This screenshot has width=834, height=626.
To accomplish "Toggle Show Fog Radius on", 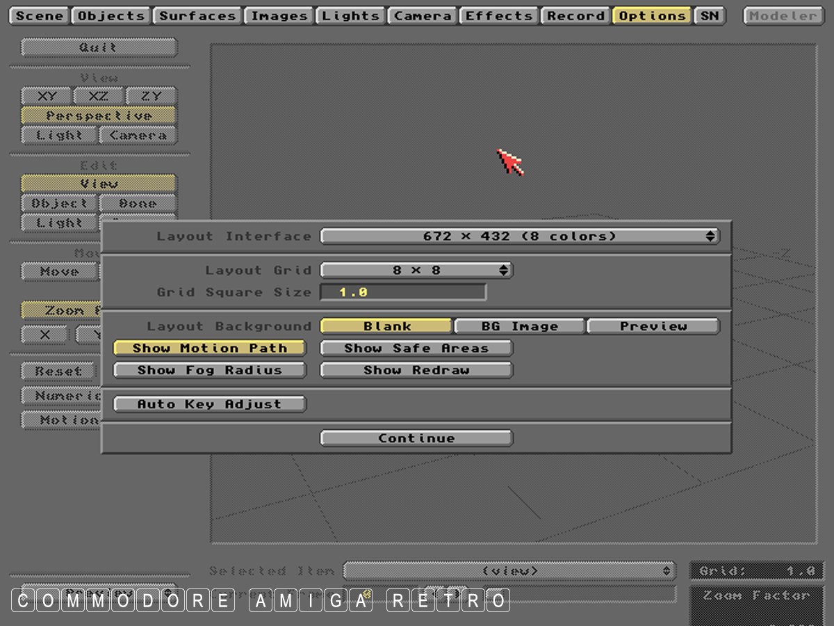I will [209, 371].
